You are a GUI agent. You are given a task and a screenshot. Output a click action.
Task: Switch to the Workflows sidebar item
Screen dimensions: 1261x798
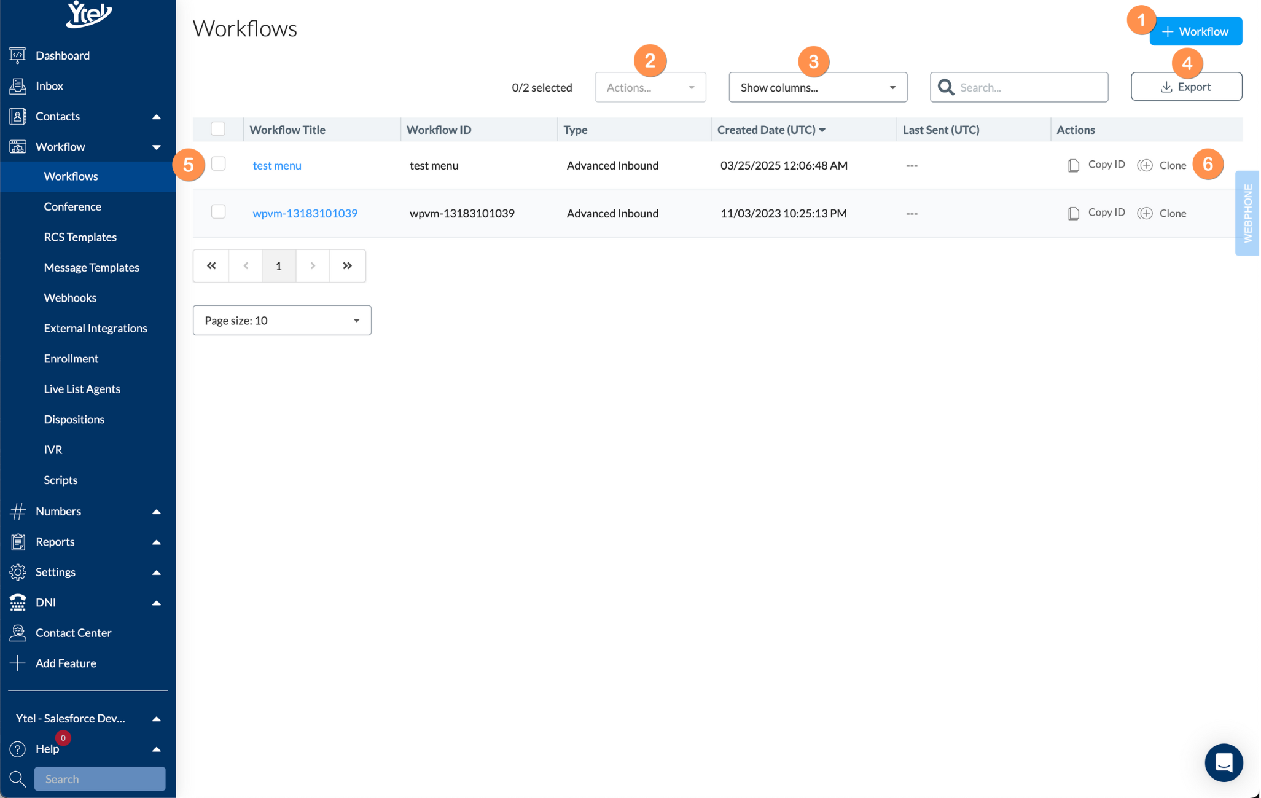point(71,176)
